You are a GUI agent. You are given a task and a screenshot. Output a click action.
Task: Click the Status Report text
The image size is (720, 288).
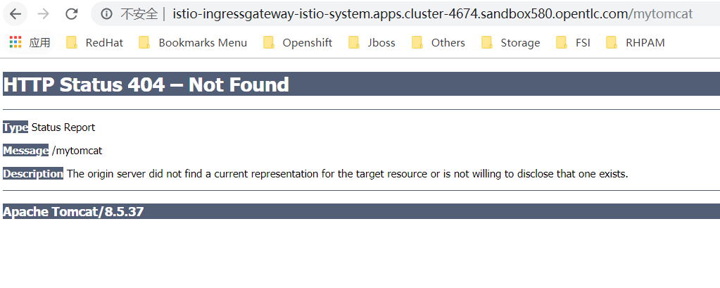click(63, 127)
